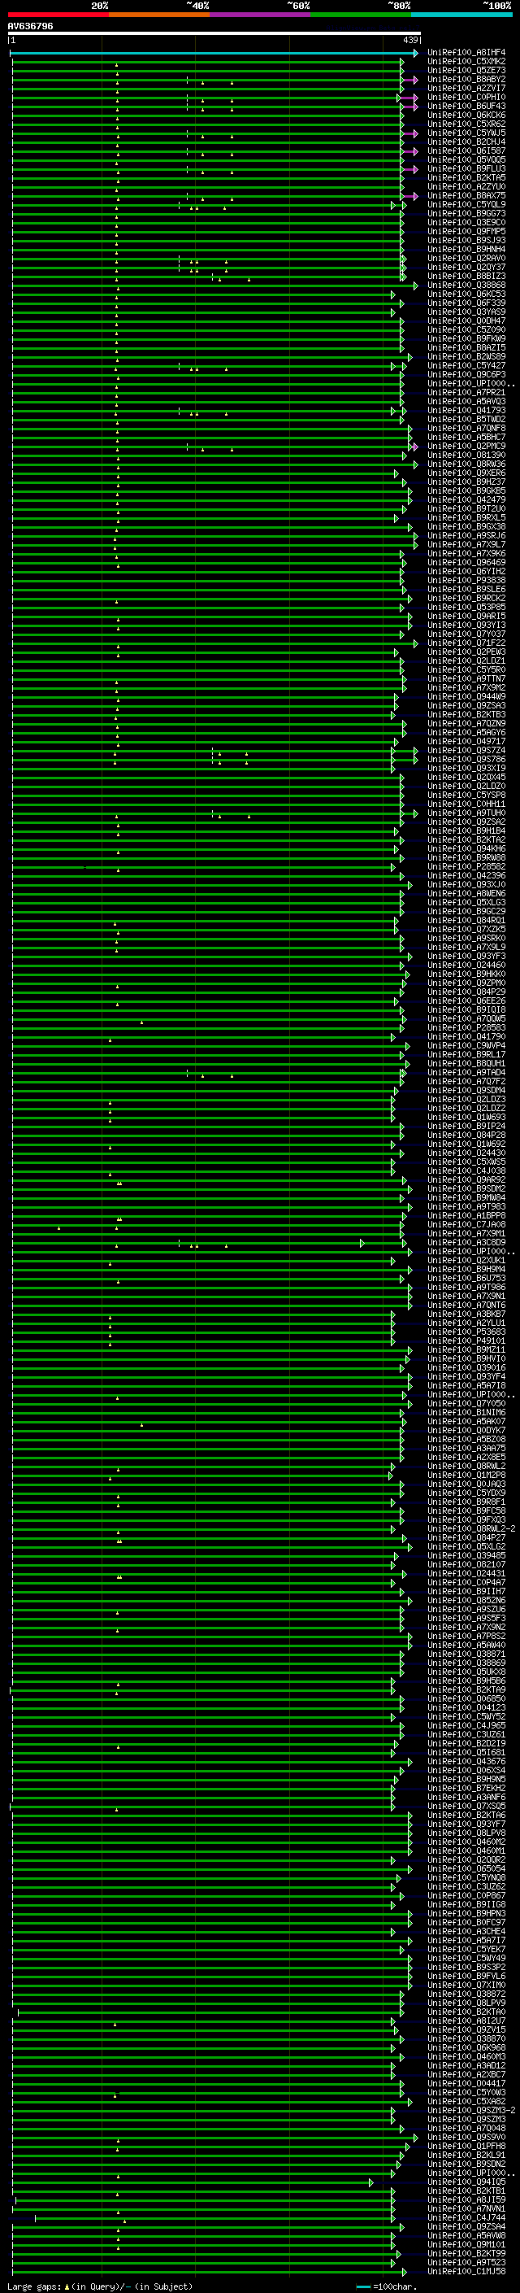
Task: Click the UniRef100_A8WEN6 label
Action: coord(466,893)
